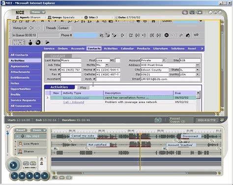The image size is (233, 185).
Task: Click the Phone # input field
Action: coord(86,35)
